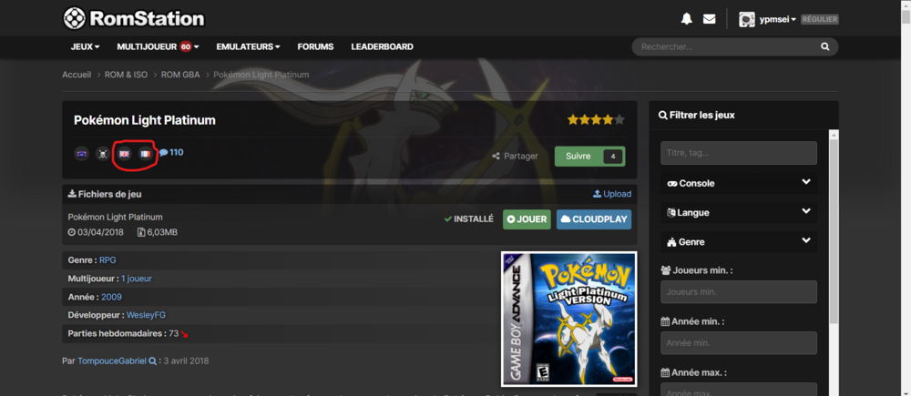Expand the Console filter section
The image size is (911, 396).
point(739,183)
